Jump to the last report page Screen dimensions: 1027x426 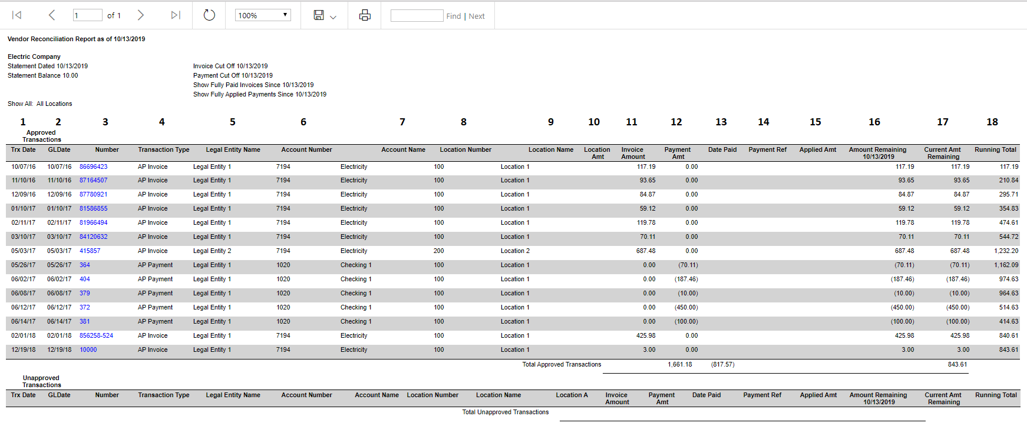click(176, 15)
